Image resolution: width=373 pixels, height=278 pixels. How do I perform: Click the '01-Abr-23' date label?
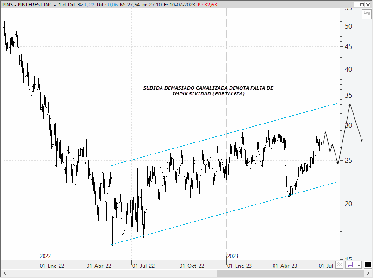(x=285, y=266)
